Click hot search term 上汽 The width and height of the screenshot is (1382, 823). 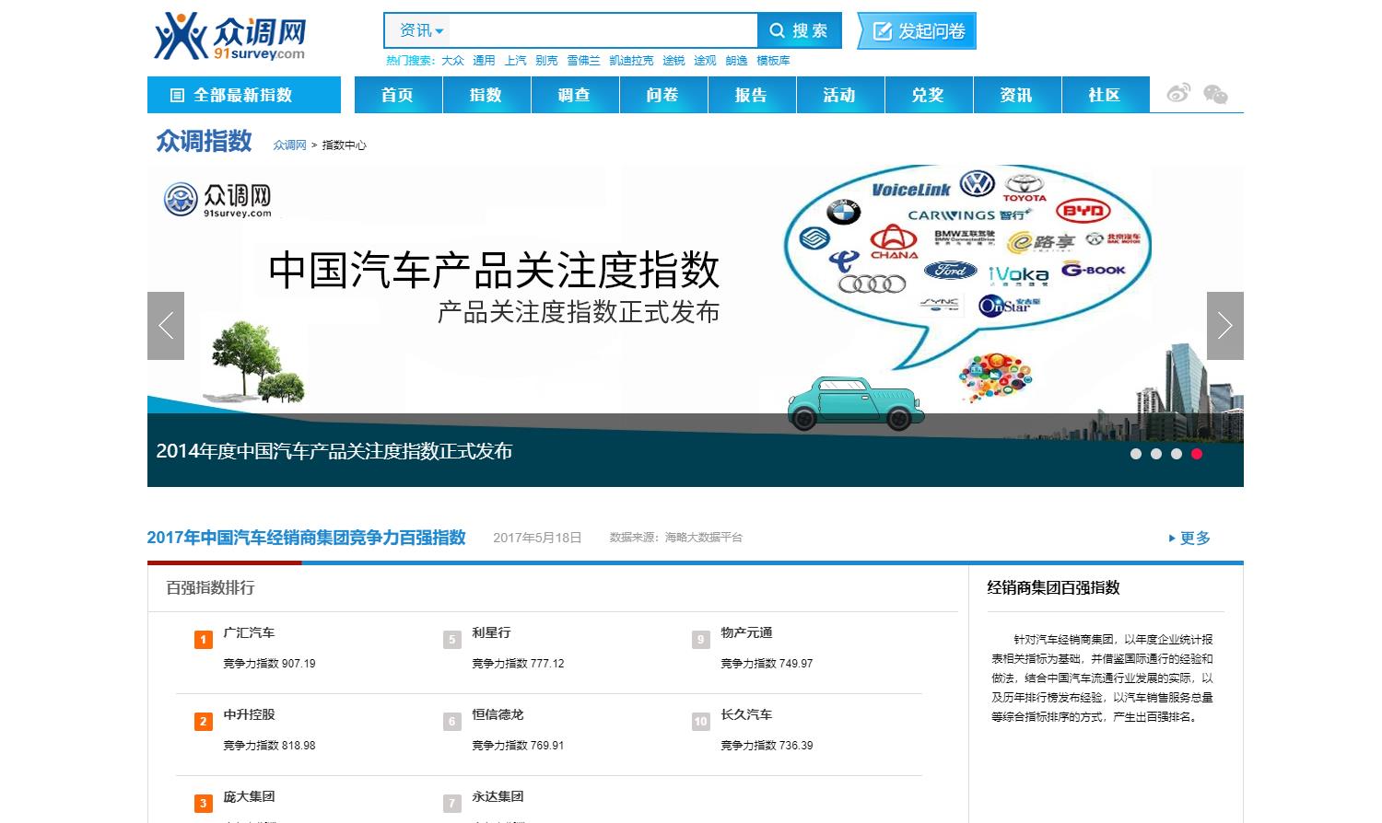coord(515,61)
